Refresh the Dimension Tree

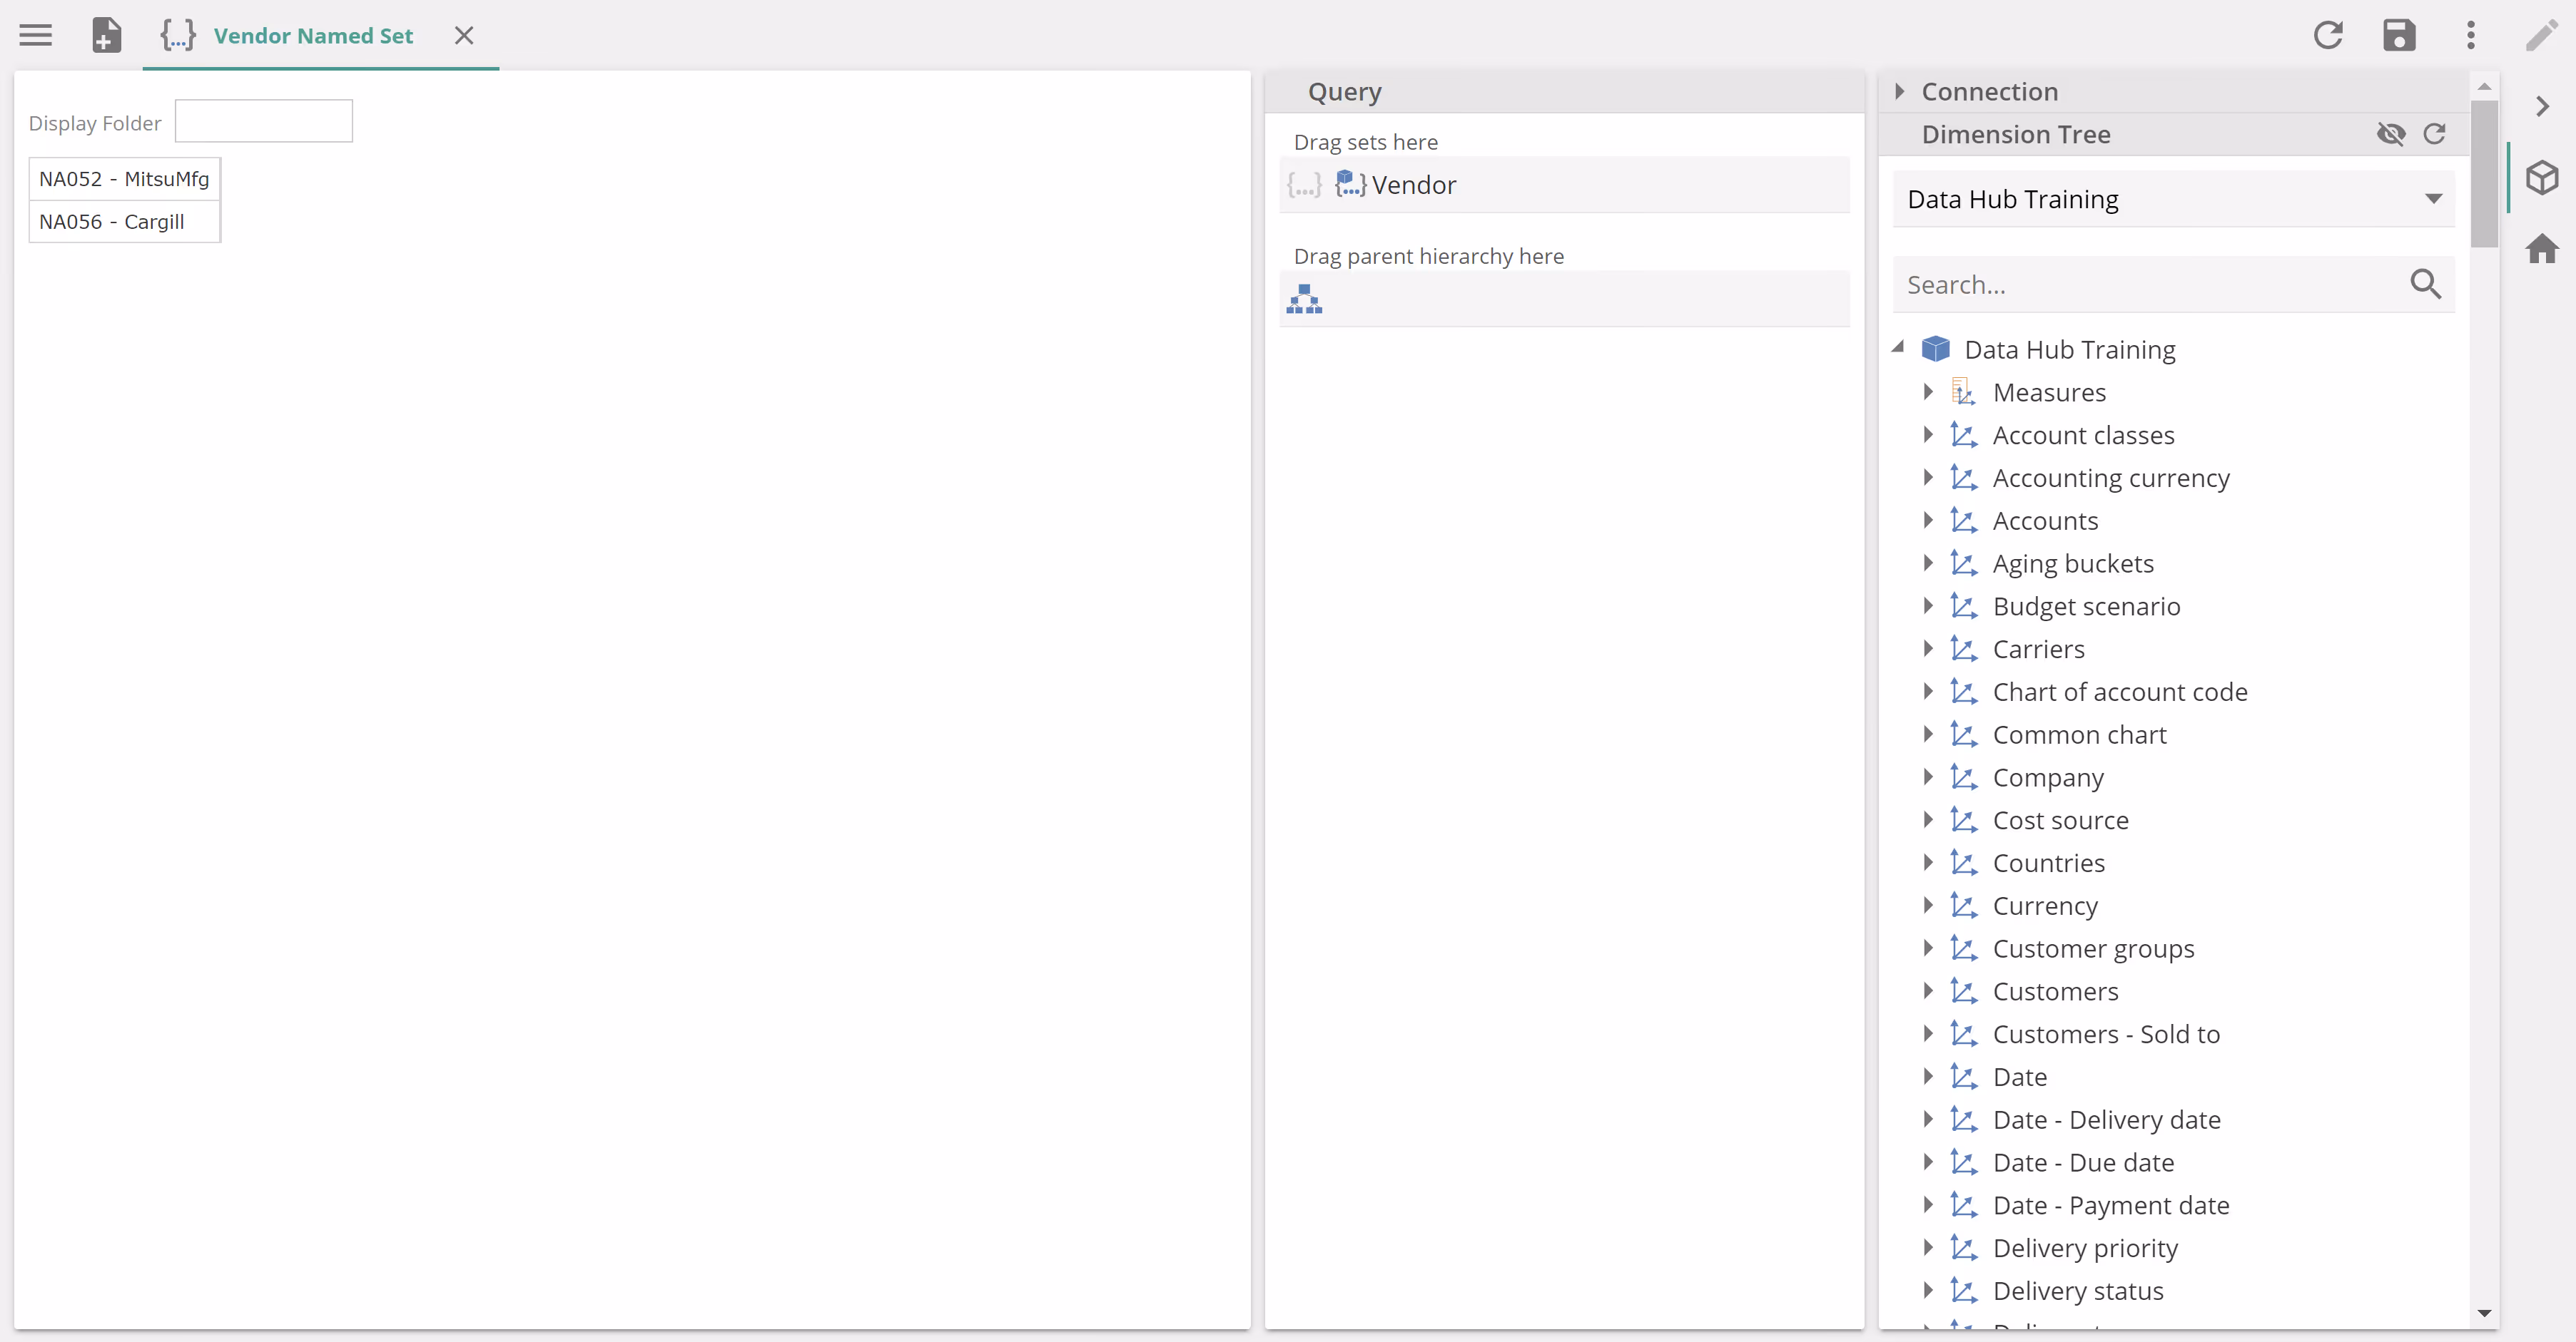pos(2434,134)
